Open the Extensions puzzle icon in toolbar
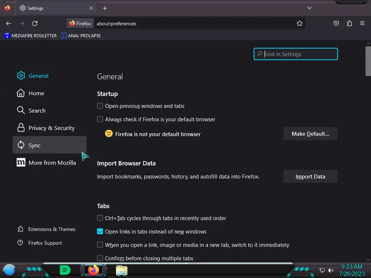 point(349,23)
